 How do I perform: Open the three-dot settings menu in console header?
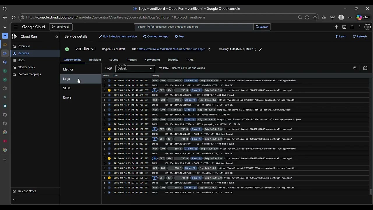coord(360,27)
